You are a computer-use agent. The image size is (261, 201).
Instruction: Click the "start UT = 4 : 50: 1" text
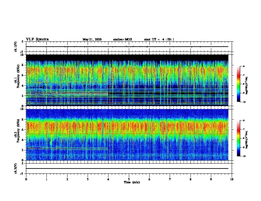(159, 39)
